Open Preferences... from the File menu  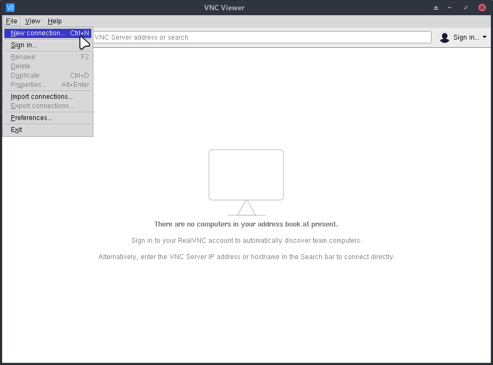48,118
